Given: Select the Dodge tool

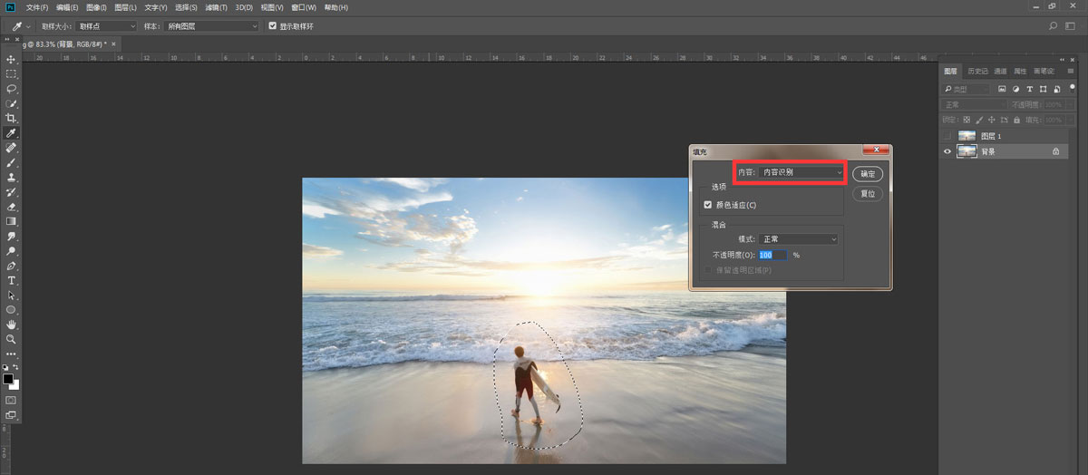Looking at the screenshot, I should click(11, 251).
